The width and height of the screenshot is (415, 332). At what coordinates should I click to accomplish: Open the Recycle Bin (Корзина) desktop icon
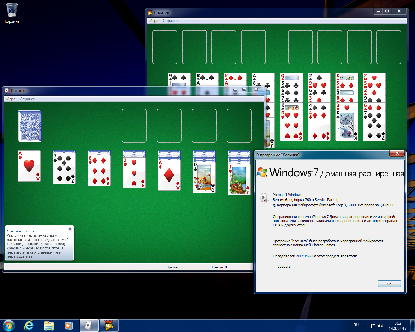click(12, 13)
